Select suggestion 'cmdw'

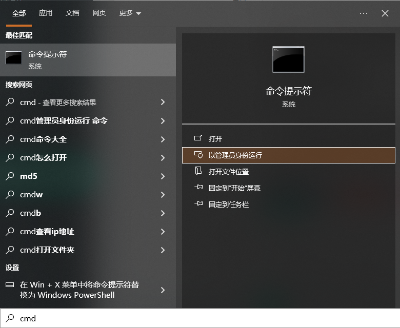pos(88,195)
